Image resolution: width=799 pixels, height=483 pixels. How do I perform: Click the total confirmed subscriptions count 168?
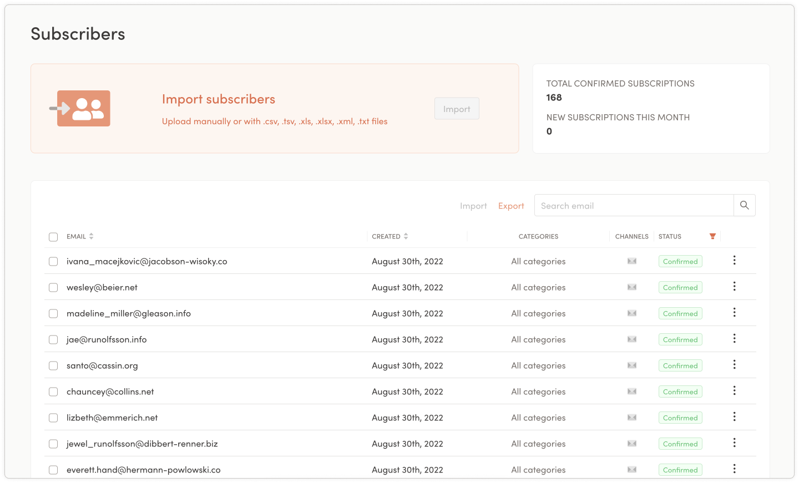pyautogui.click(x=554, y=98)
